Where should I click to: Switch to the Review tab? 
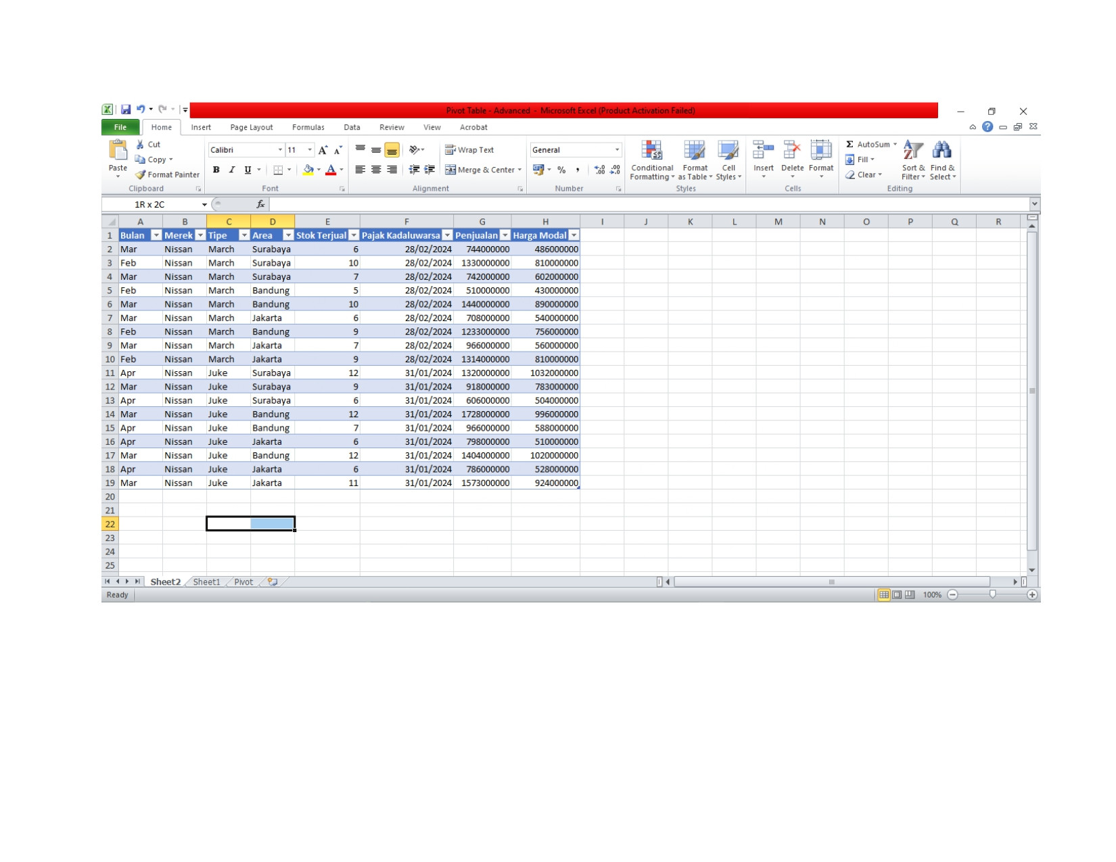(392, 127)
